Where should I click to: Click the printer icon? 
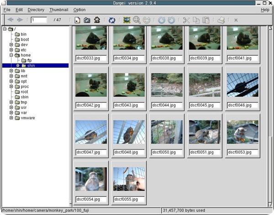[221, 20]
